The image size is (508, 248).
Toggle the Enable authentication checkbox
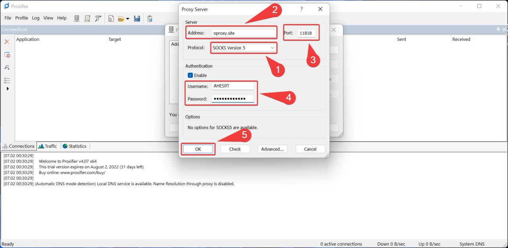point(190,75)
